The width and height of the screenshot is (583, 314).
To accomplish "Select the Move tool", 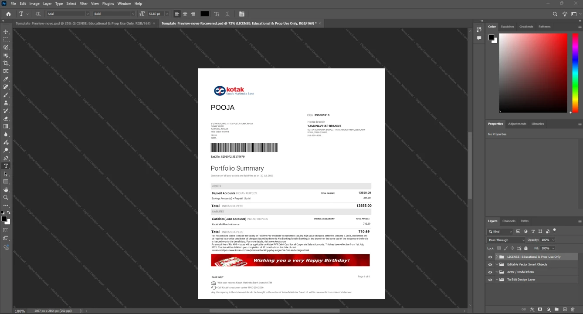I will pos(6,32).
